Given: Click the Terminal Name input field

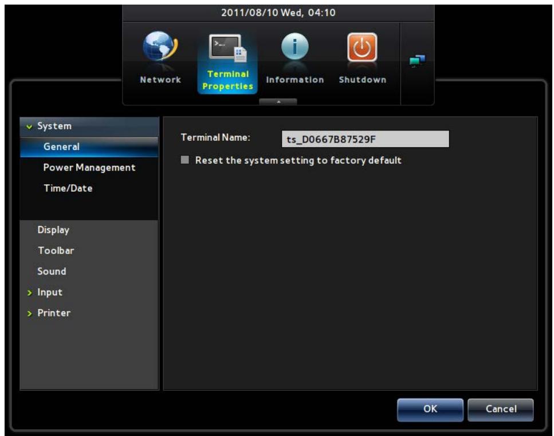Looking at the screenshot, I should pyautogui.click(x=366, y=139).
